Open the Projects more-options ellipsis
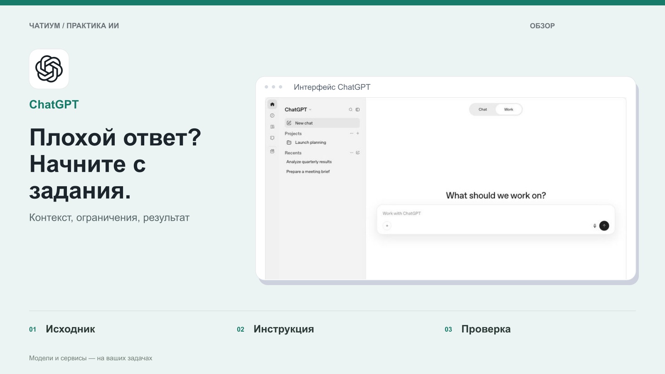 [351, 133]
